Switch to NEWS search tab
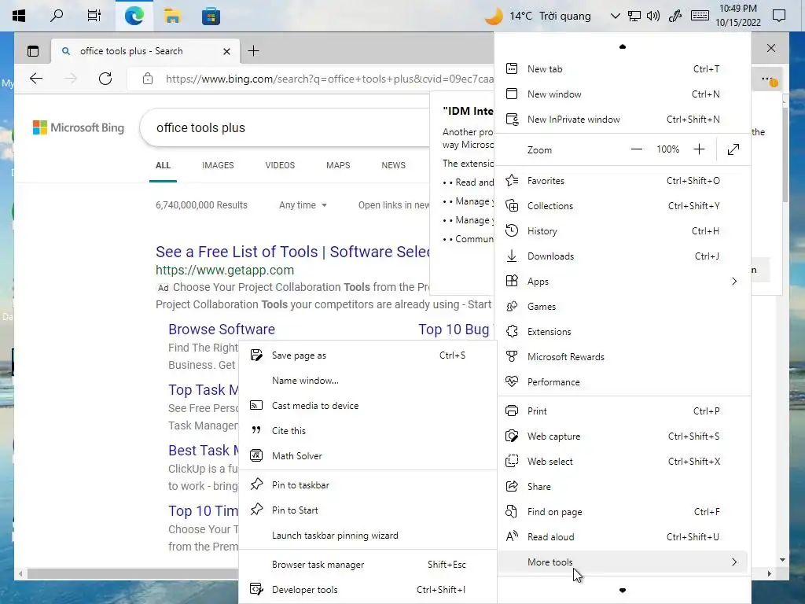The image size is (805, 604). [393, 165]
